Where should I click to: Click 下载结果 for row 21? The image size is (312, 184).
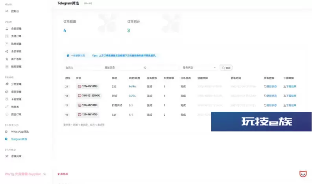tap(290, 86)
